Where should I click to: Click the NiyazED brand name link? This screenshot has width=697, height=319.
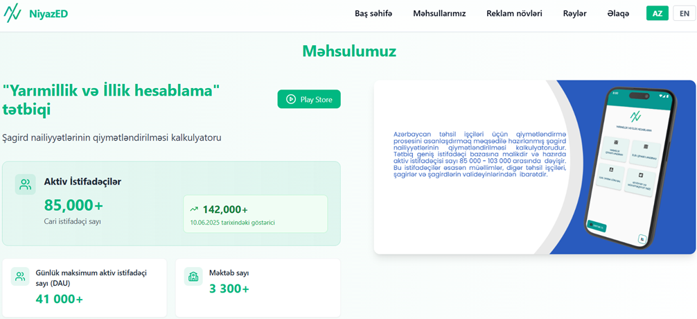click(x=48, y=14)
